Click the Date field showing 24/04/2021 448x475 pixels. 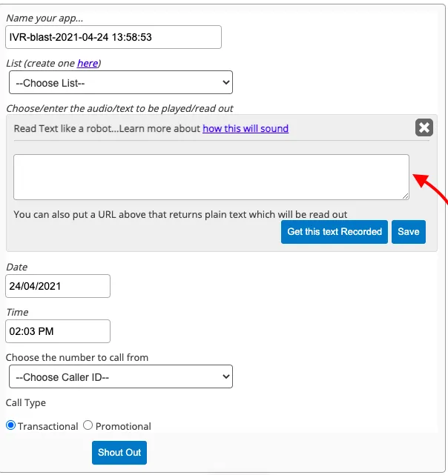pyautogui.click(x=58, y=286)
